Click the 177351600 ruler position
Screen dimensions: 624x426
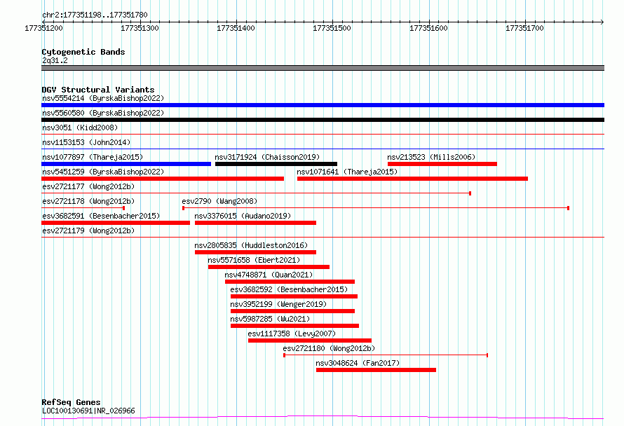428,28
